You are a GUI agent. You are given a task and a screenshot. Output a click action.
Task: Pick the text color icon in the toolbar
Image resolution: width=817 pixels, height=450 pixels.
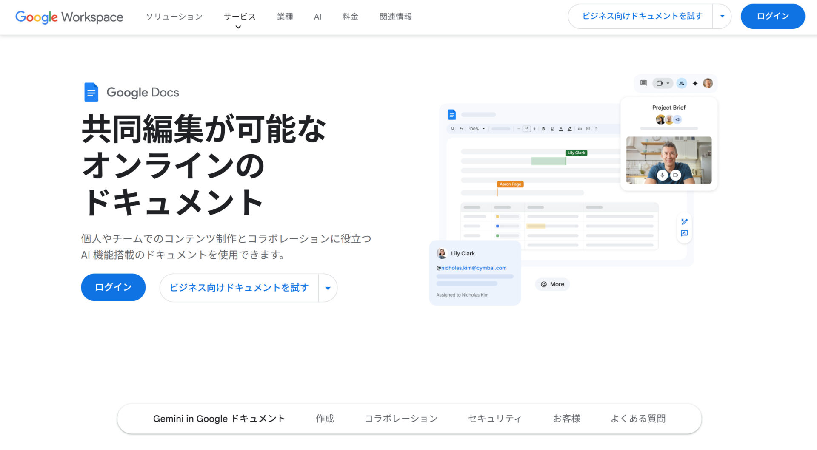[561, 129]
